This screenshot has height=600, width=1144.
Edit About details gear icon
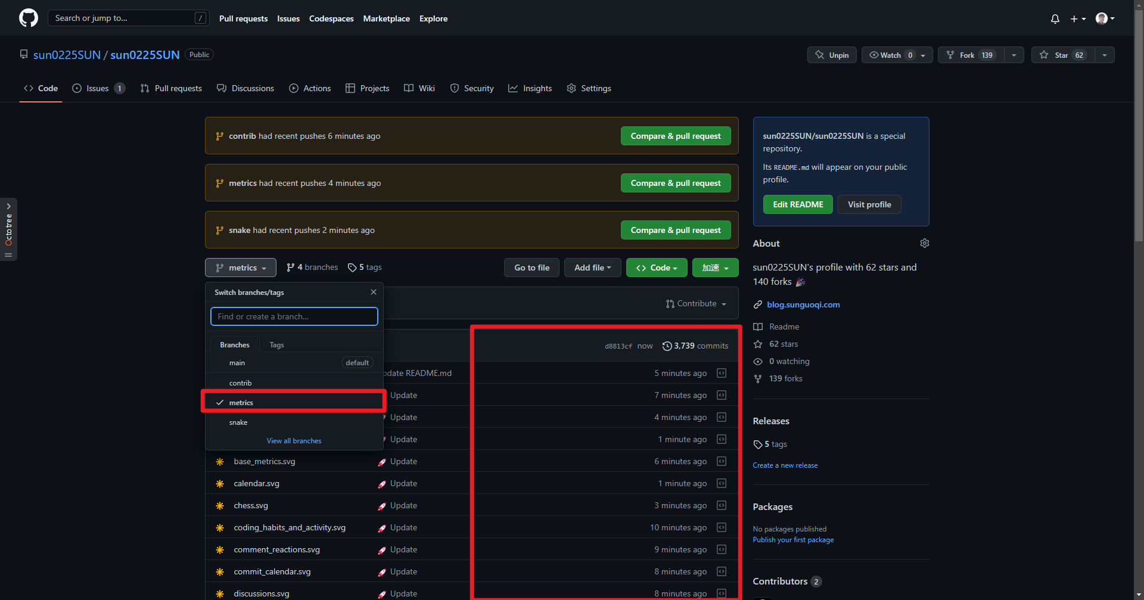click(924, 243)
